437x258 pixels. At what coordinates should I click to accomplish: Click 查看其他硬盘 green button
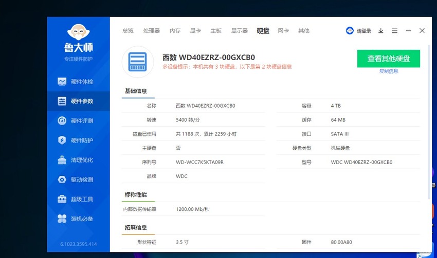(389, 58)
